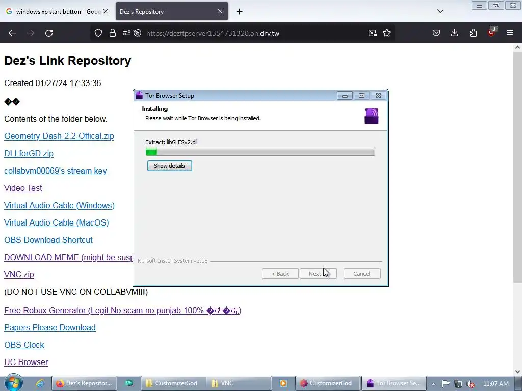522x391 pixels.
Task: Open the DOWNLOAD MEME link
Action: 68,257
